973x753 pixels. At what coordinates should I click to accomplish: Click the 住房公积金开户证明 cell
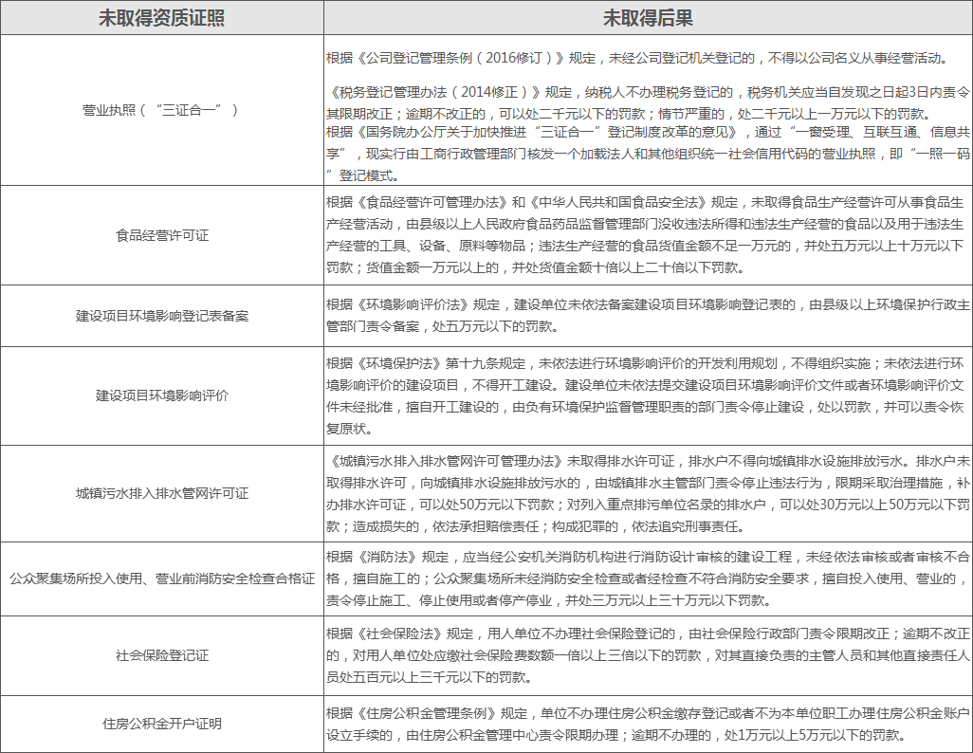pos(162,724)
